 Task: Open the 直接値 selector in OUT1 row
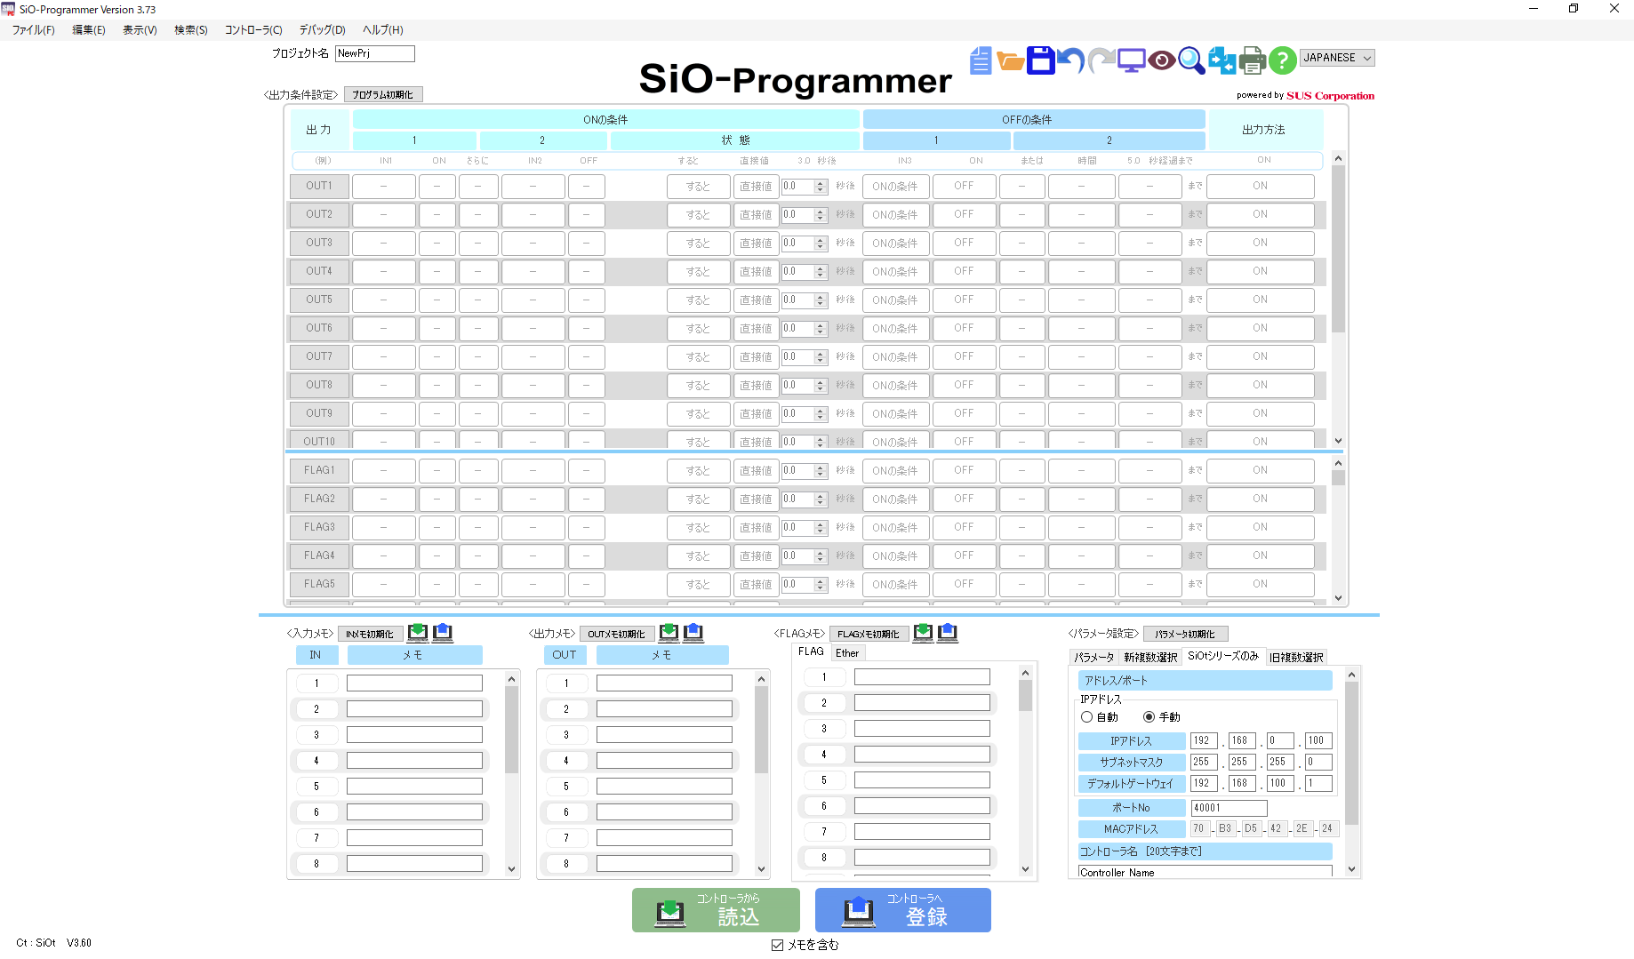coord(755,186)
